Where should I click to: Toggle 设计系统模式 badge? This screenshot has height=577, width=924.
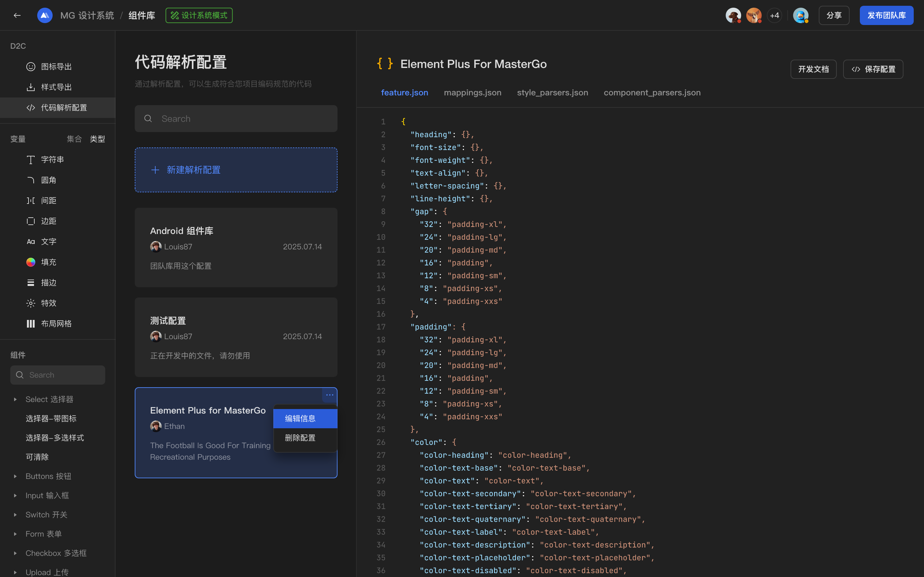(199, 15)
